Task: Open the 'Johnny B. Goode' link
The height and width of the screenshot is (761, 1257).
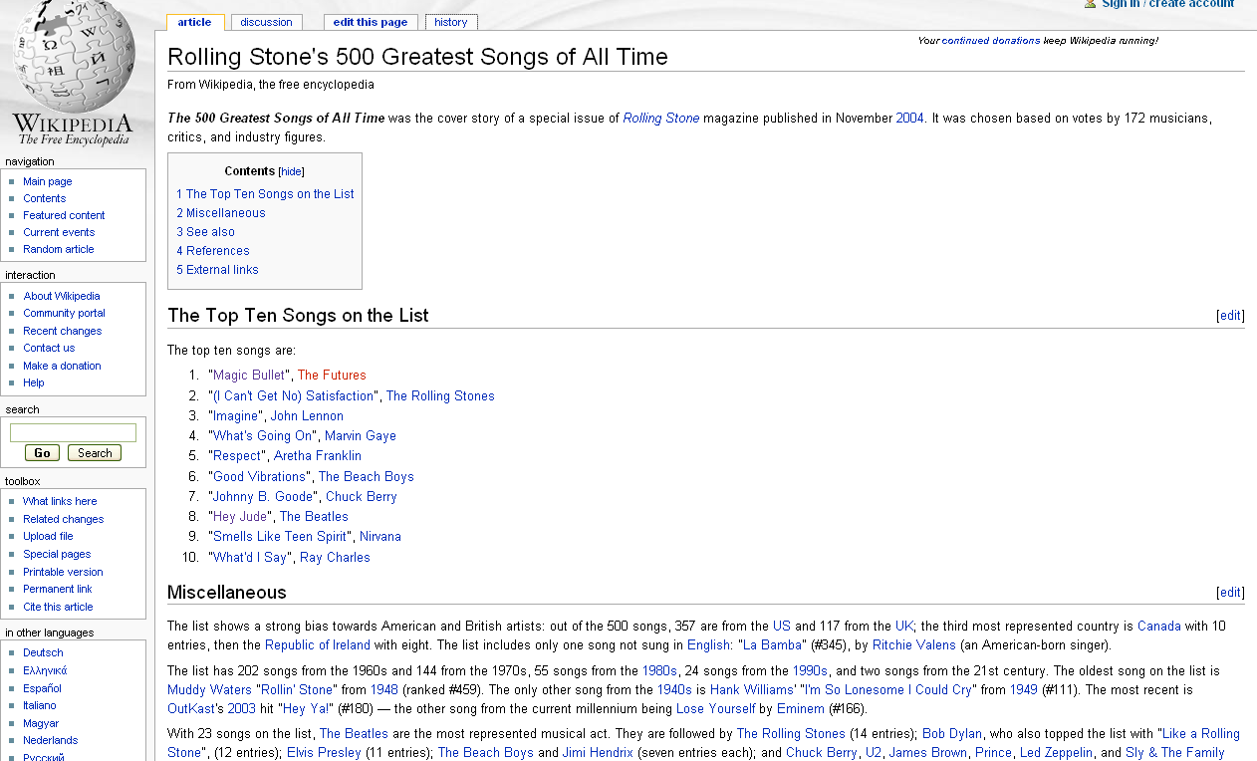Action: click(x=263, y=497)
